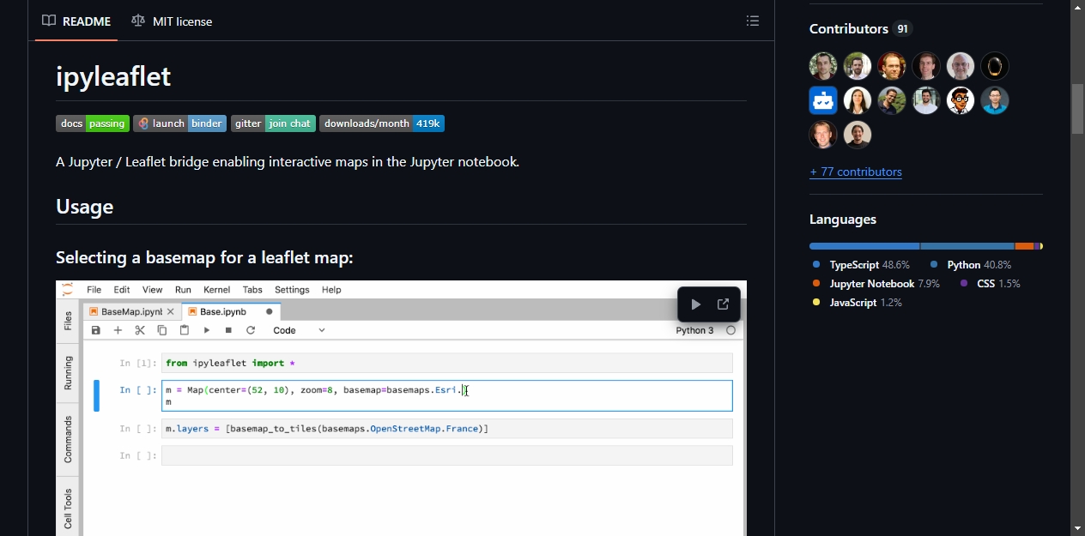Click the Python 3 kernel name
This screenshot has width=1085, height=536.
tap(694, 330)
